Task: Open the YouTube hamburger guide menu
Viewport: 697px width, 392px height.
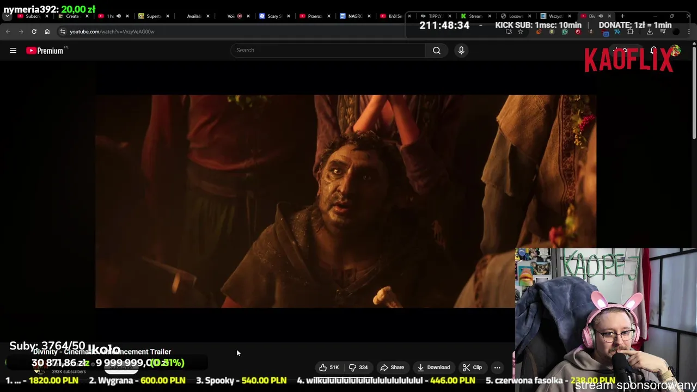Action: (13, 51)
